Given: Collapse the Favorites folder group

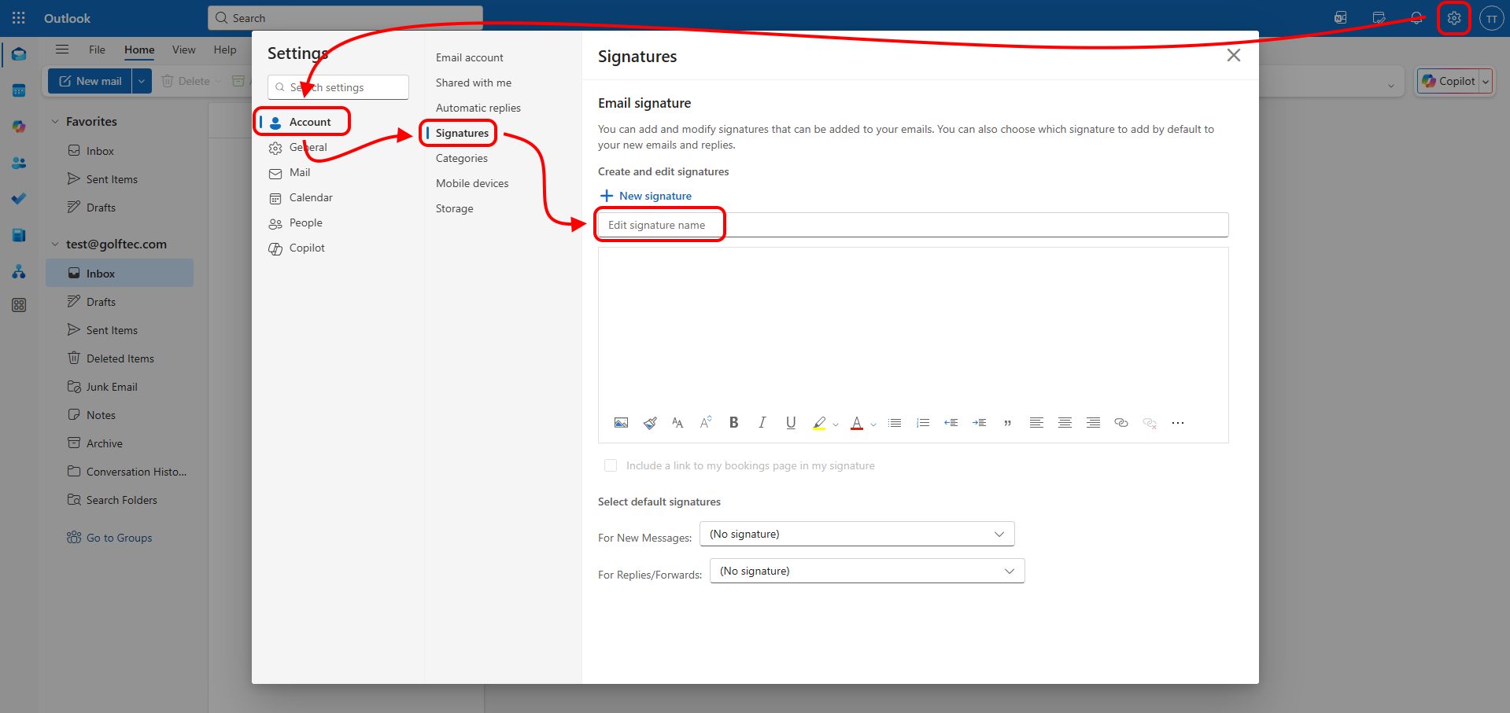Looking at the screenshot, I should click(55, 122).
